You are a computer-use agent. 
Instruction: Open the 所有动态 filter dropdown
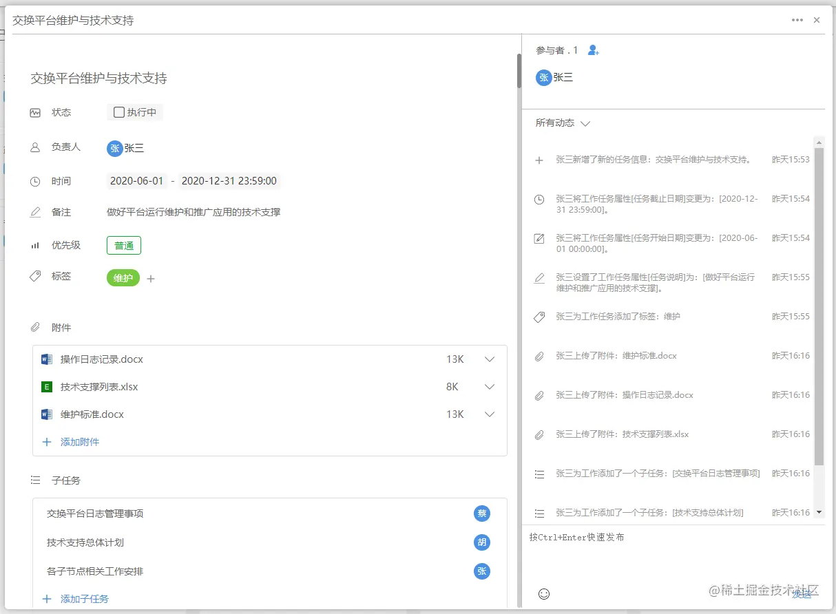(563, 123)
